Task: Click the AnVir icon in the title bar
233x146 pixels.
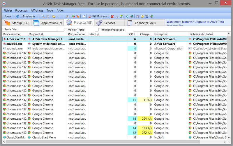Action: click(4, 3)
